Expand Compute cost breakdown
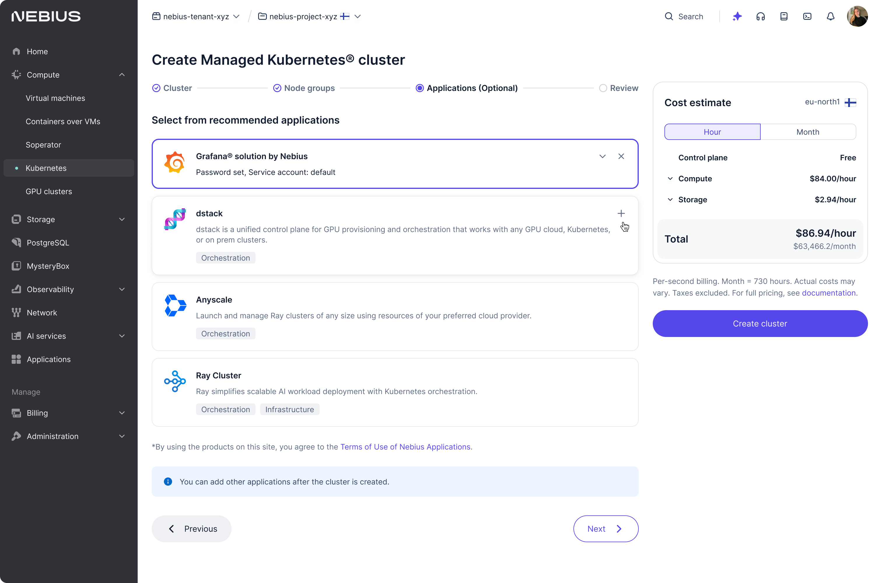The width and height of the screenshot is (882, 583). [x=670, y=178]
